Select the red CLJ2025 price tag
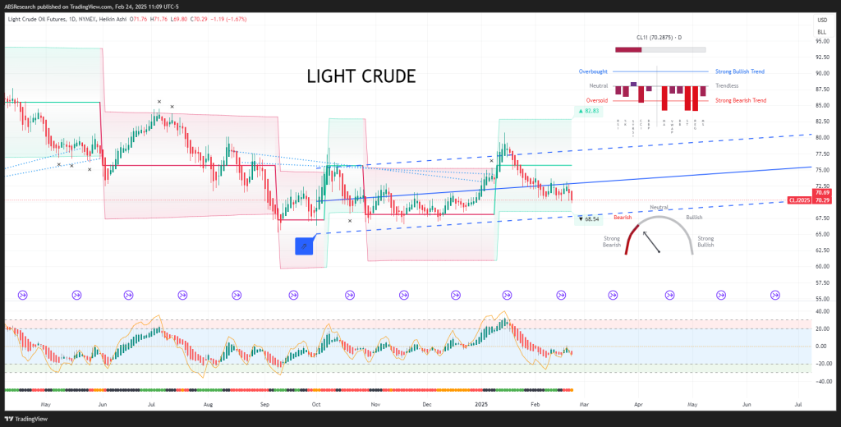This screenshot has height=427, width=841. [x=800, y=200]
